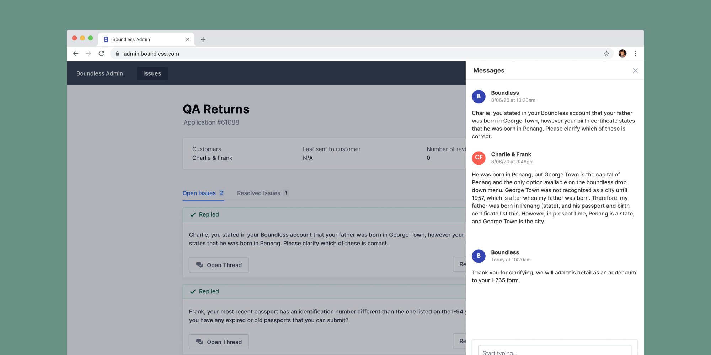Click the QA Returns heading
Image resolution: width=711 pixels, height=355 pixels.
216,109
